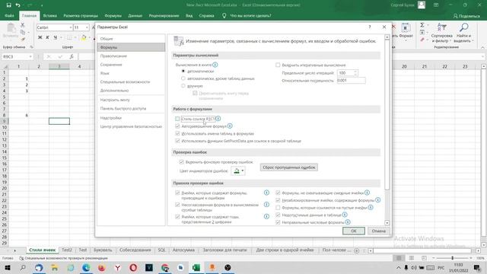Screen dimensions: 487x274
Task: Toggle Italic (К) formatting in ribbon
Action: [47, 37]
